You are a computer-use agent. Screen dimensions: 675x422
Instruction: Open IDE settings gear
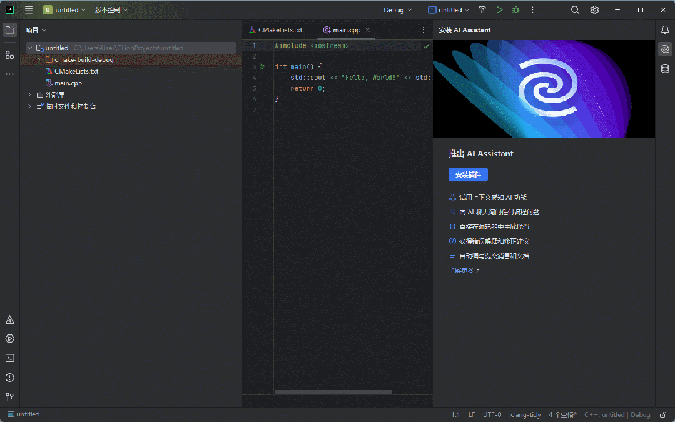click(594, 9)
